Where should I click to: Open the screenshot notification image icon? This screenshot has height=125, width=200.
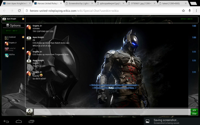147,121
